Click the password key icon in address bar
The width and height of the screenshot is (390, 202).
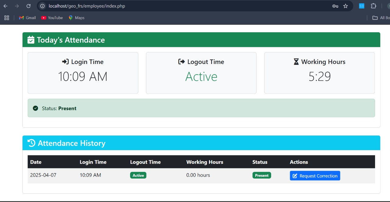[x=335, y=6]
